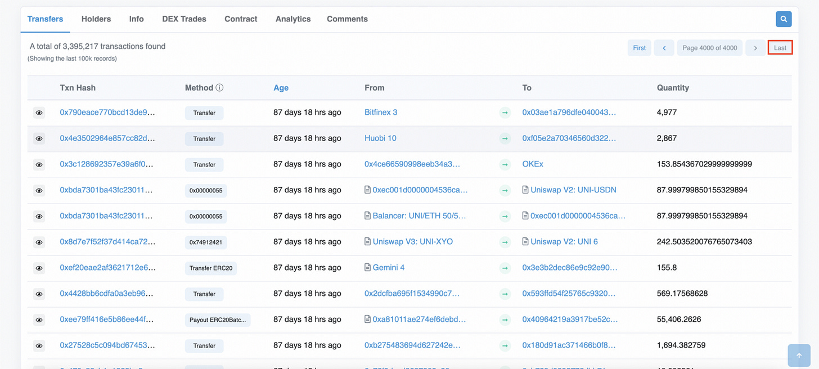Click eye icon for 0x4428bb6cdfa0a3eb96 transaction

(39, 294)
